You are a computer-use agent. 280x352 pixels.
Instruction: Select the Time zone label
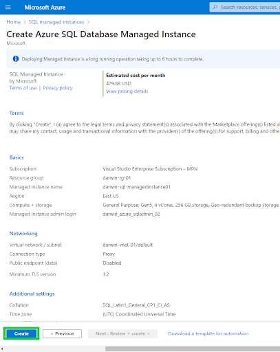[21, 314]
